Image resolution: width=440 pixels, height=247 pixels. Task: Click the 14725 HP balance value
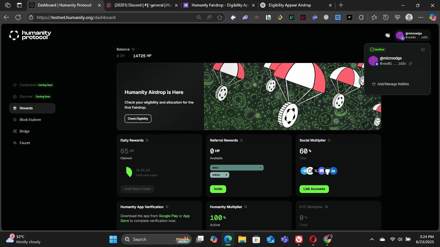pyautogui.click(x=142, y=56)
